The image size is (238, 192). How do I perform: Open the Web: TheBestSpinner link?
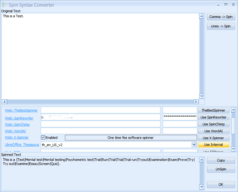[x=21, y=110]
